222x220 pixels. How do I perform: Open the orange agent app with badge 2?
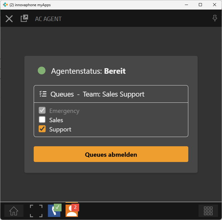coord(72,210)
